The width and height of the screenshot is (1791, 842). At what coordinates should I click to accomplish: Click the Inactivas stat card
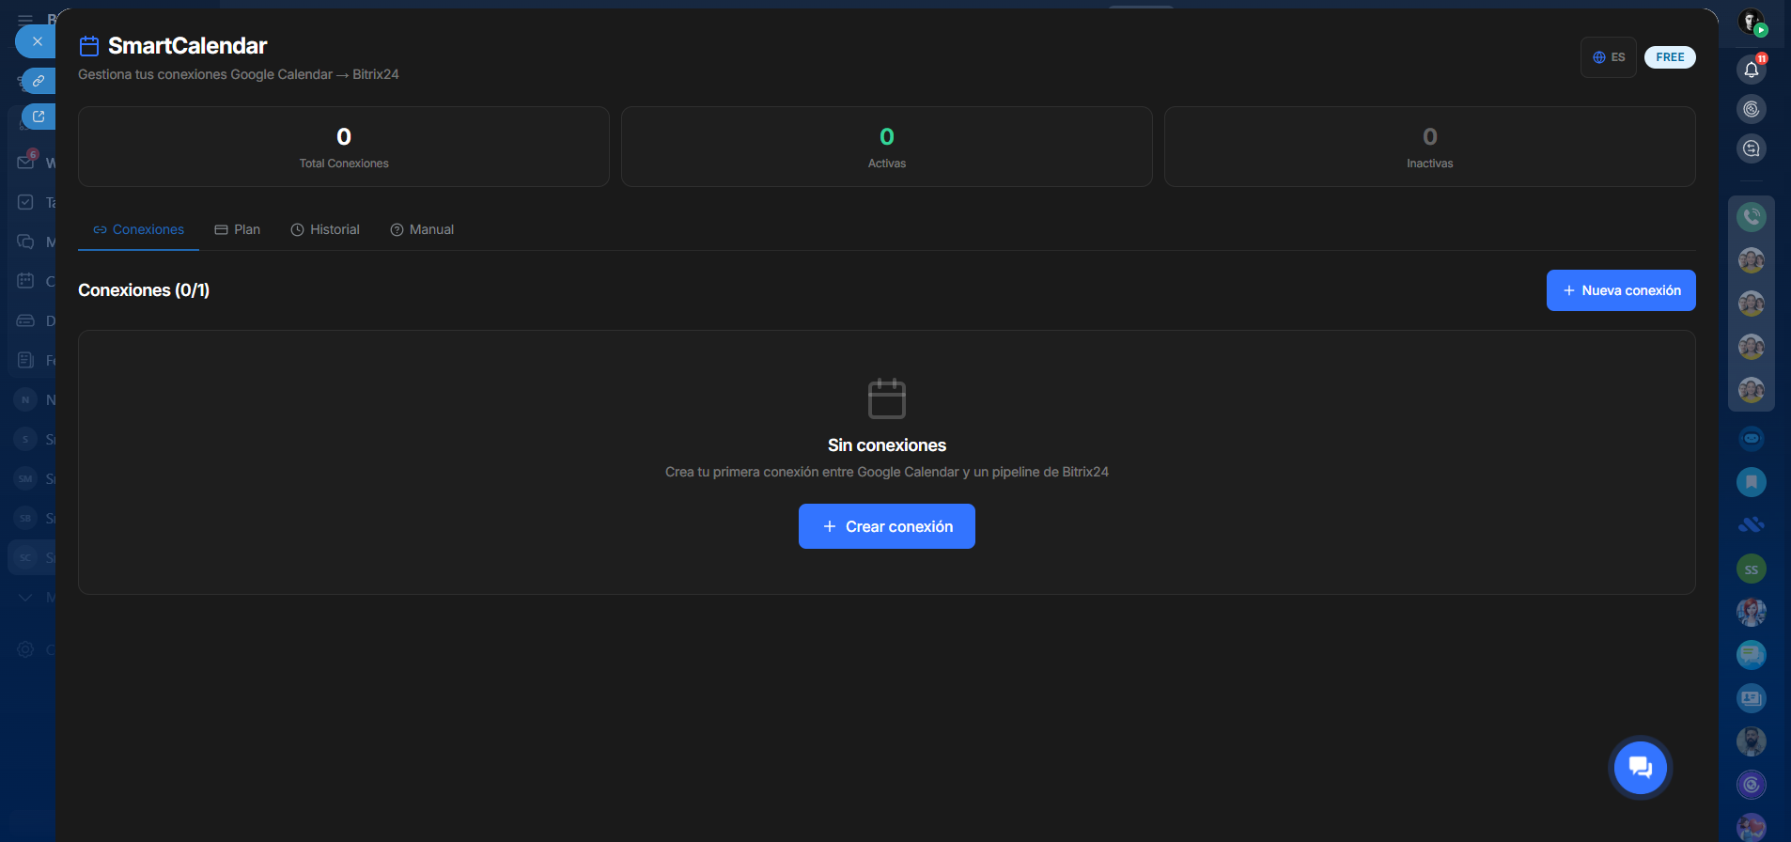[x=1429, y=147]
